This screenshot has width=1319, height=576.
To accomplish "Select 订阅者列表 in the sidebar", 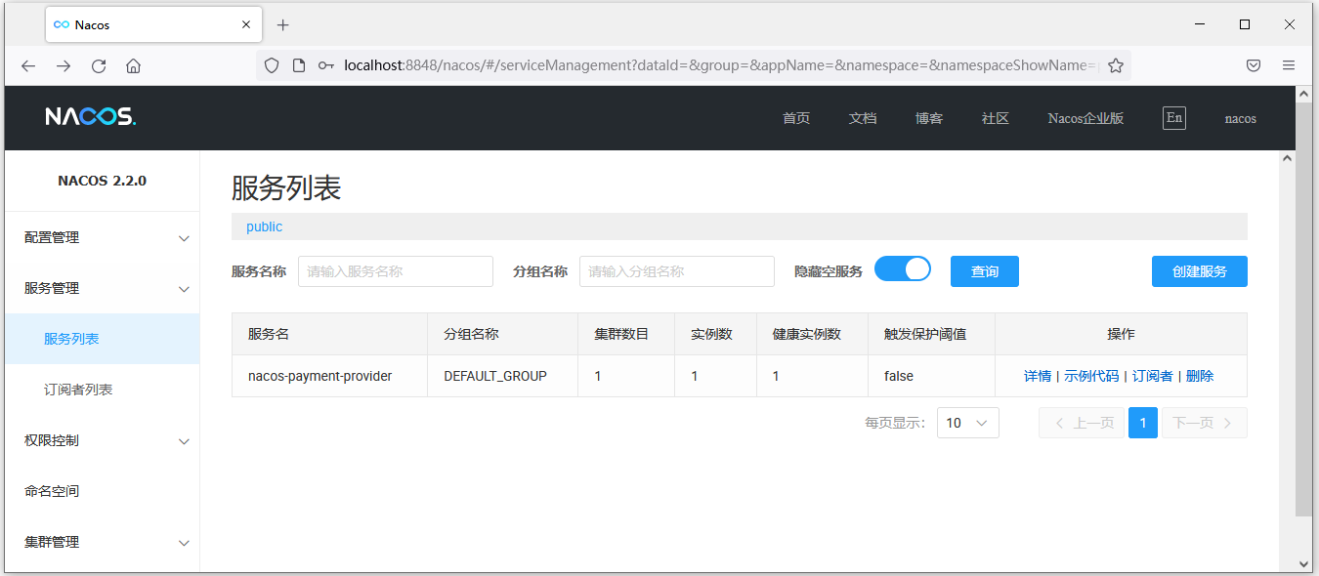I will point(103,390).
